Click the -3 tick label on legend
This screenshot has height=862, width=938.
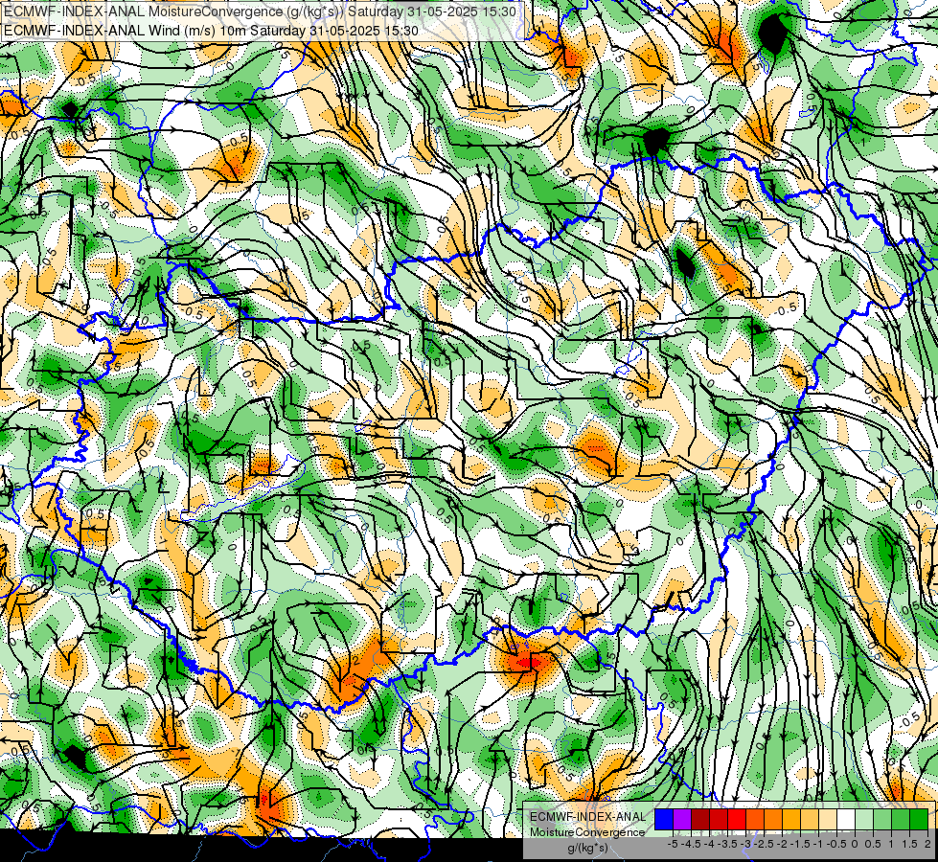coord(745,844)
